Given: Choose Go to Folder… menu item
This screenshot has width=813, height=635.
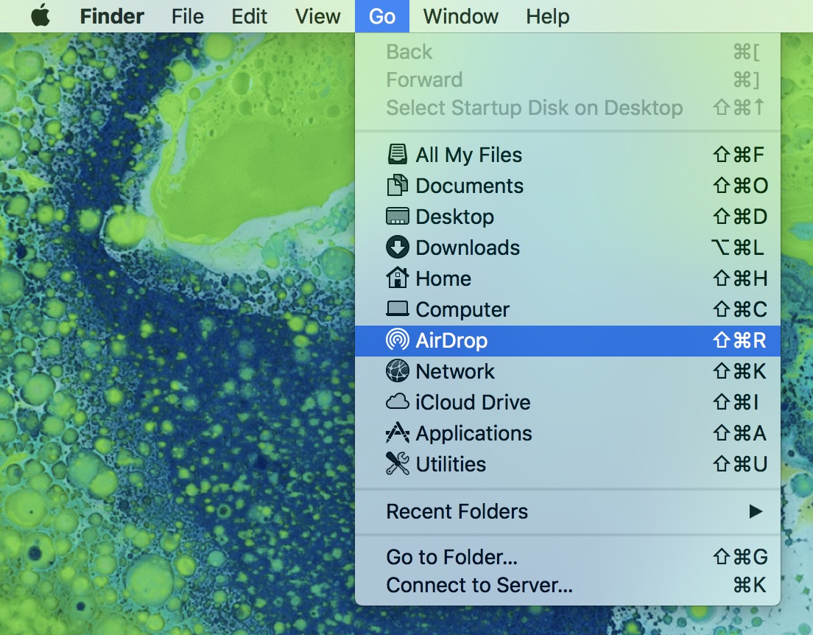Looking at the screenshot, I should [451, 557].
